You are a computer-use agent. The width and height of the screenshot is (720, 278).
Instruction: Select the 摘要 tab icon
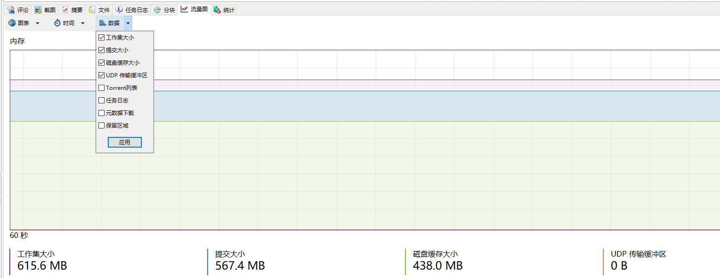click(x=65, y=10)
